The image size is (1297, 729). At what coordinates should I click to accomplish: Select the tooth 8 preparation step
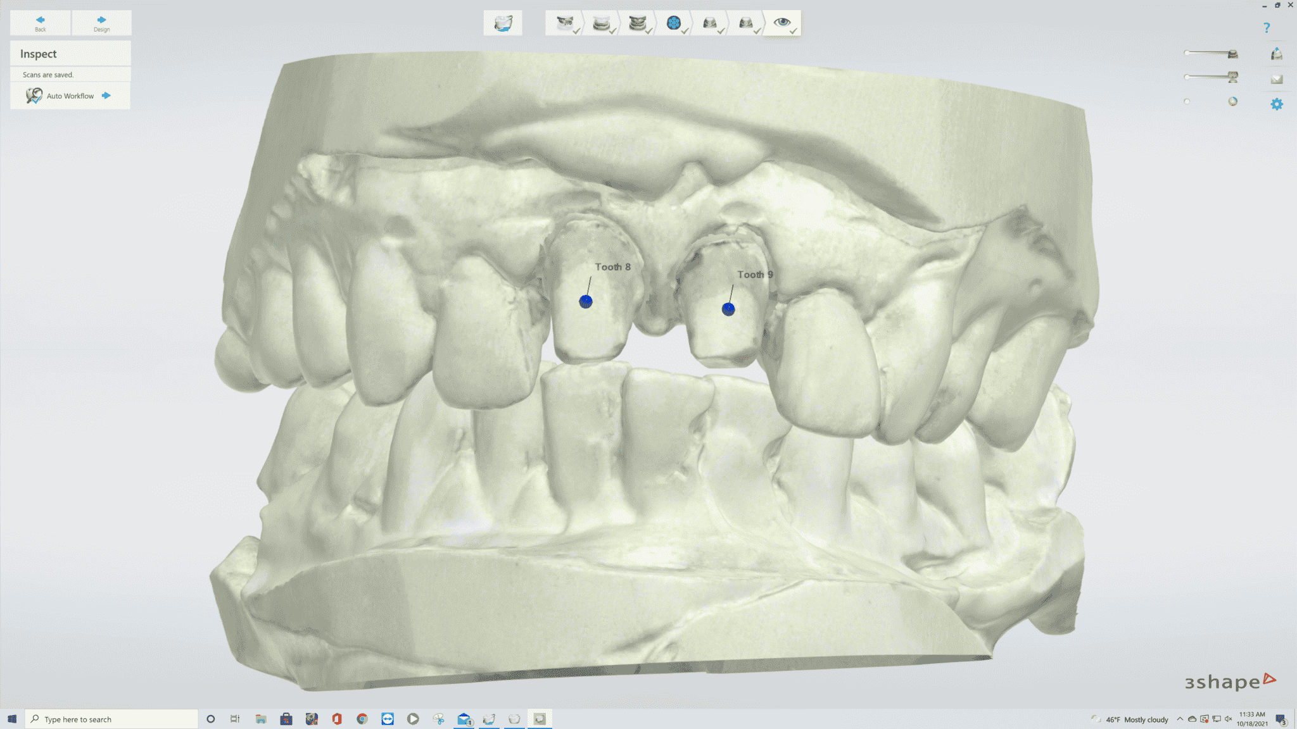pyautogui.click(x=710, y=23)
